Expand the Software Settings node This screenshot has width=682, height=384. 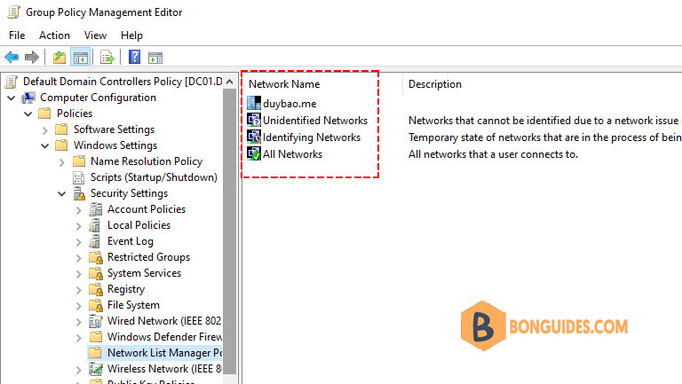pyautogui.click(x=45, y=129)
